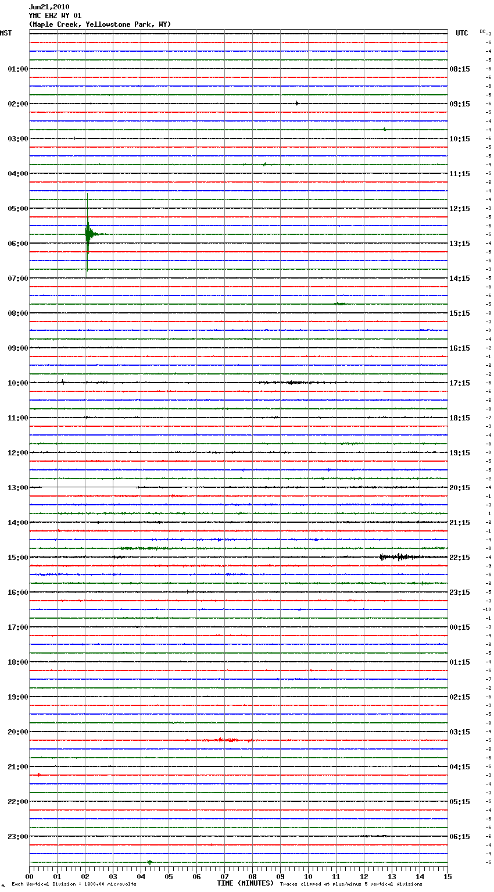Screen dimensions: 494x892
Task: Click the green blip on the 03:45 trace
Action: 264,165
